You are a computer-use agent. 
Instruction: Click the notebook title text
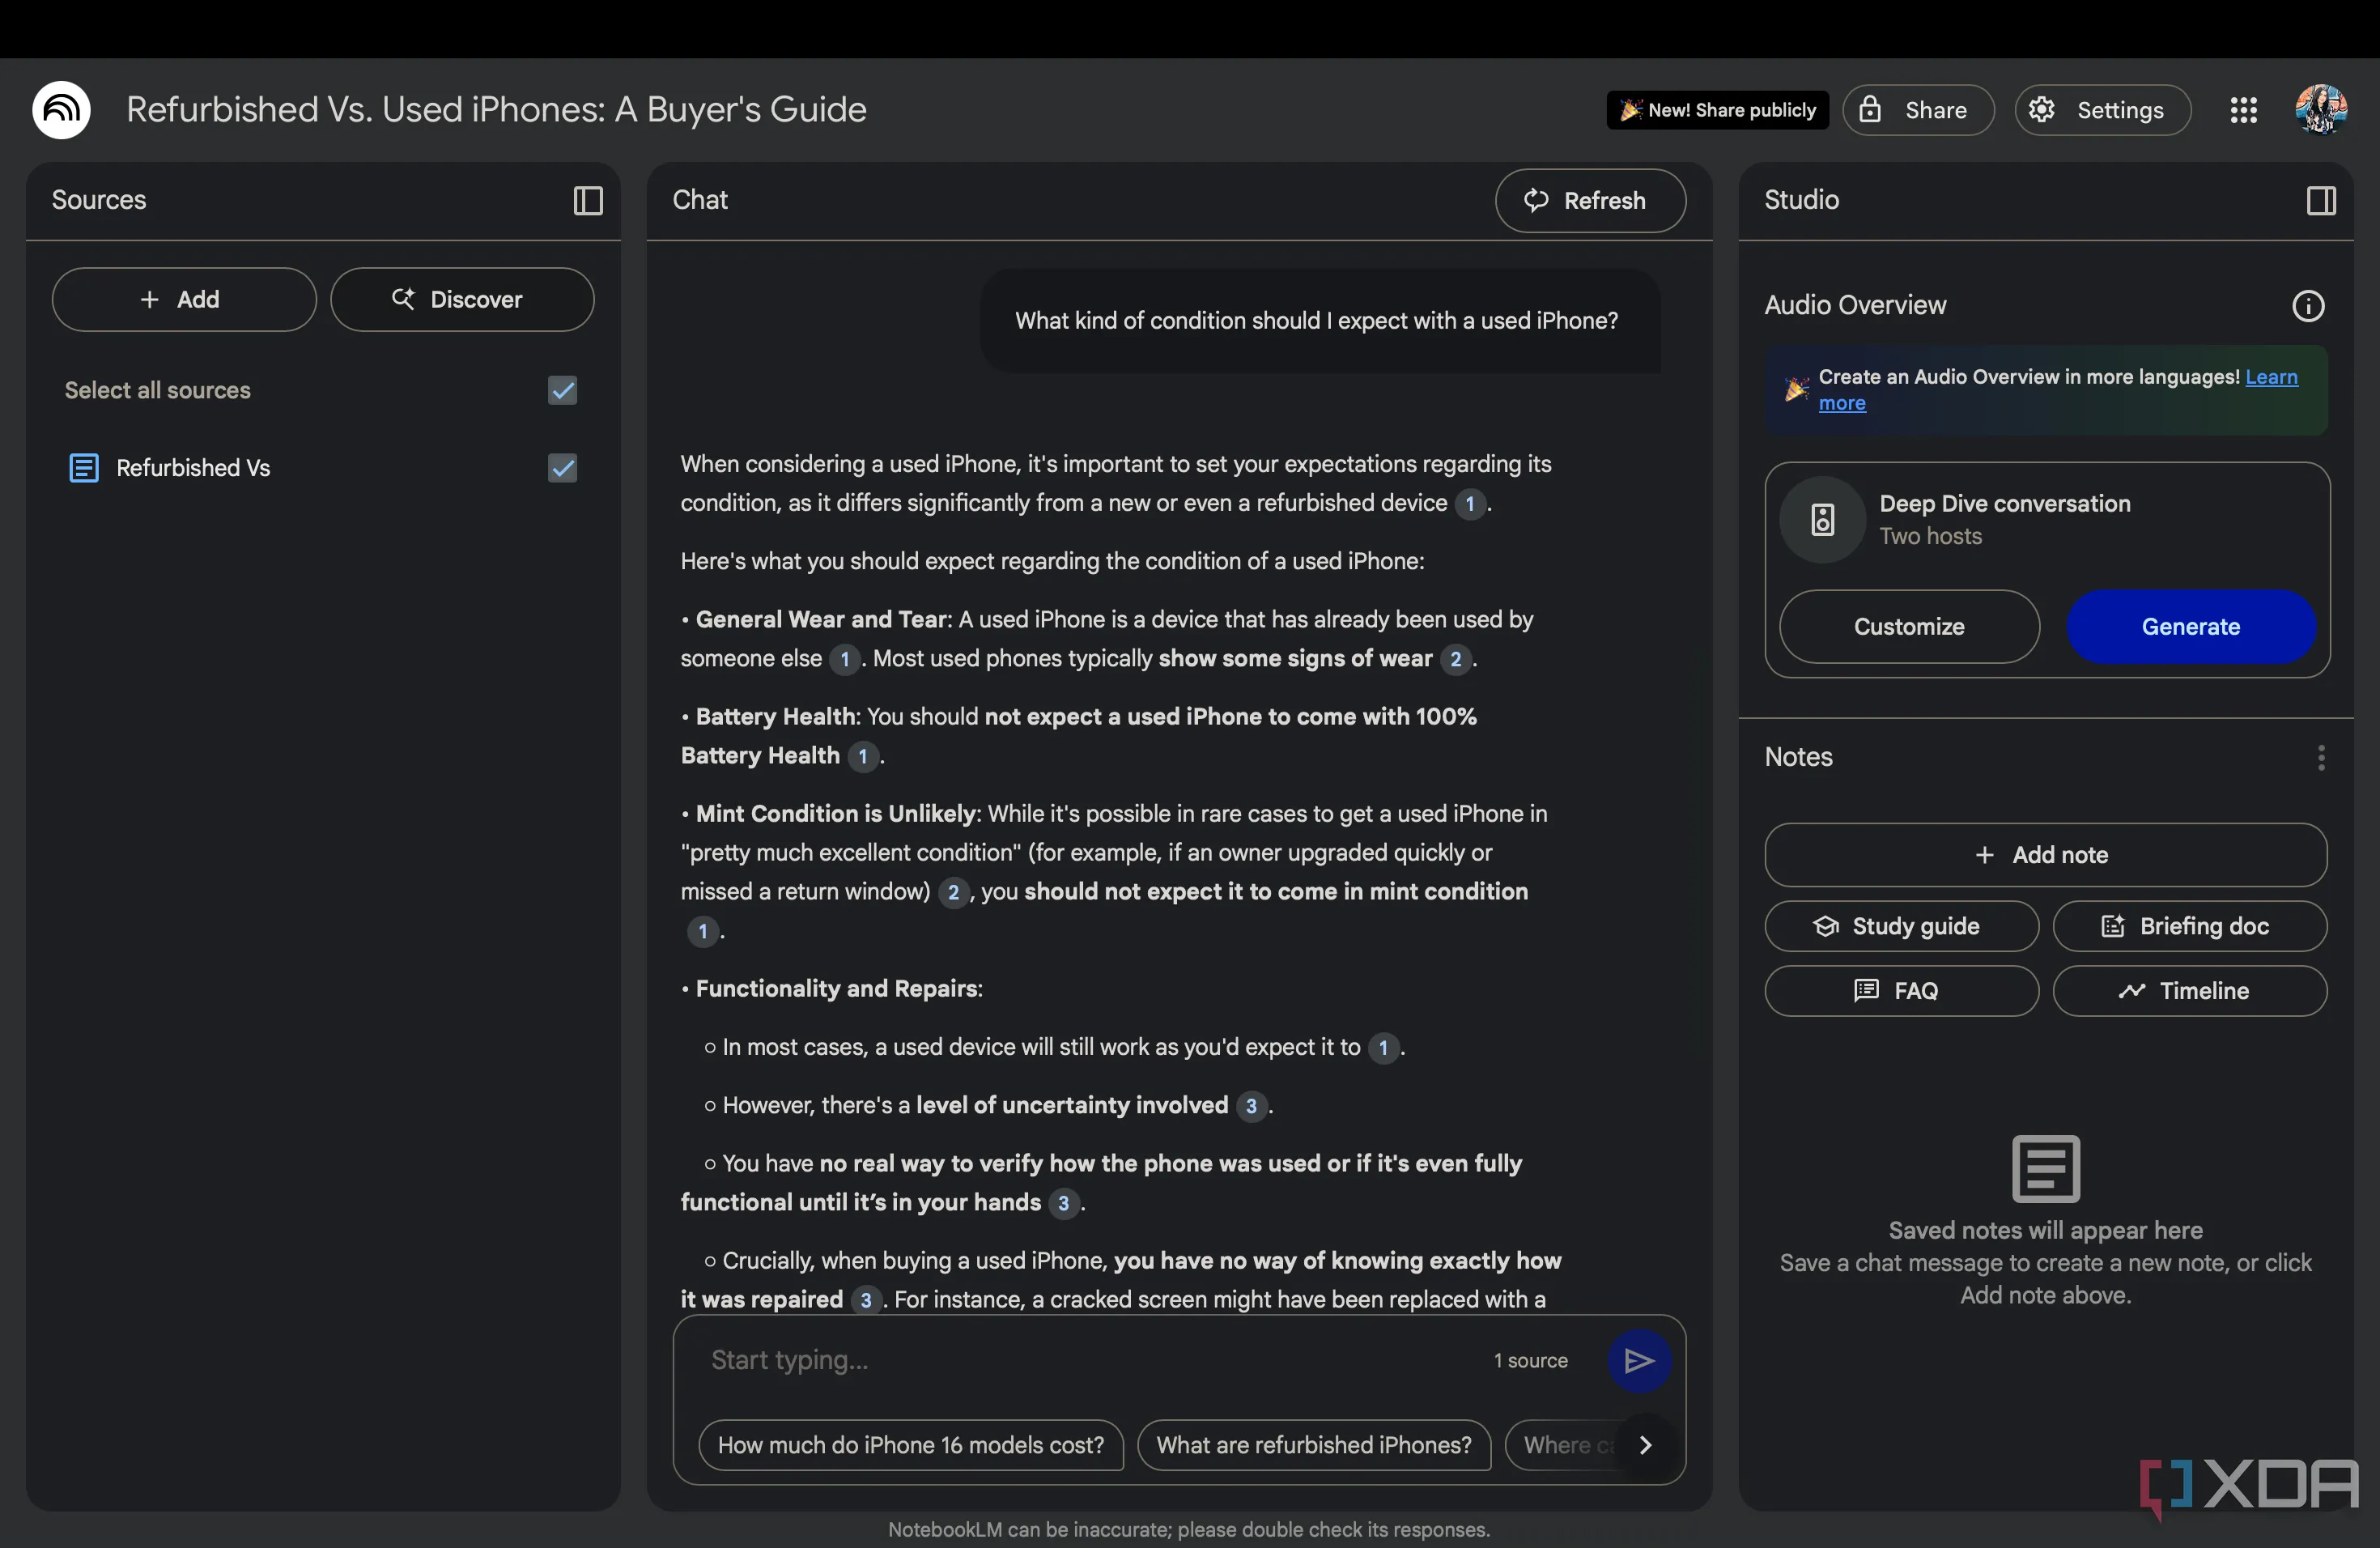pos(496,110)
